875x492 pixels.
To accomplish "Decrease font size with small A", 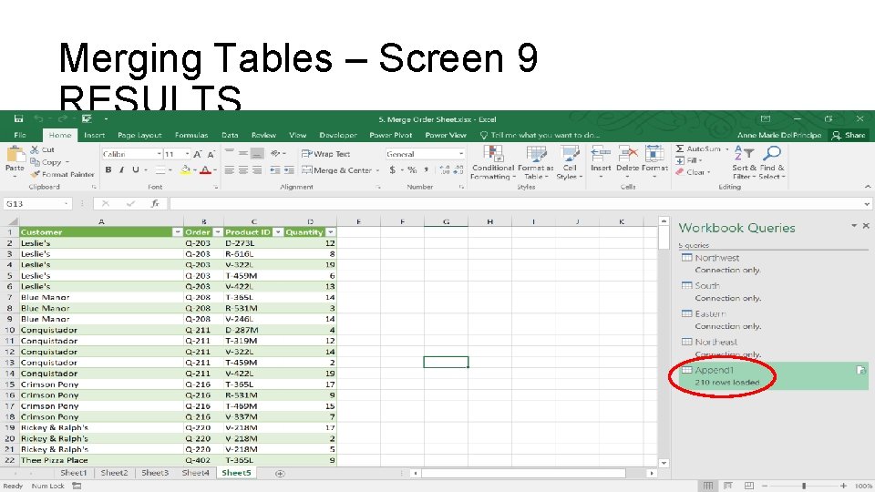I will click(211, 154).
